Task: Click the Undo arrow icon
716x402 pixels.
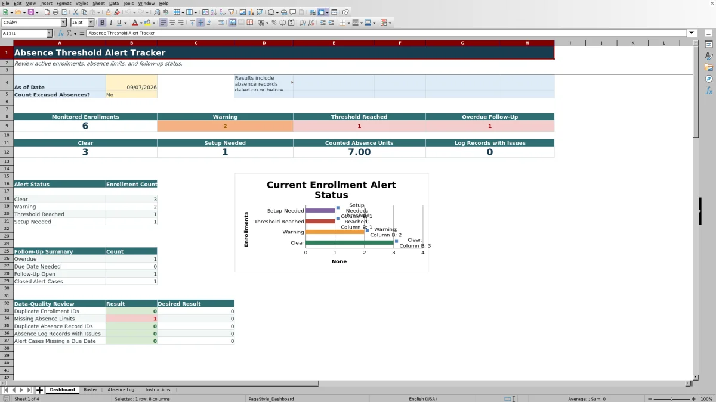Action: 128,12
